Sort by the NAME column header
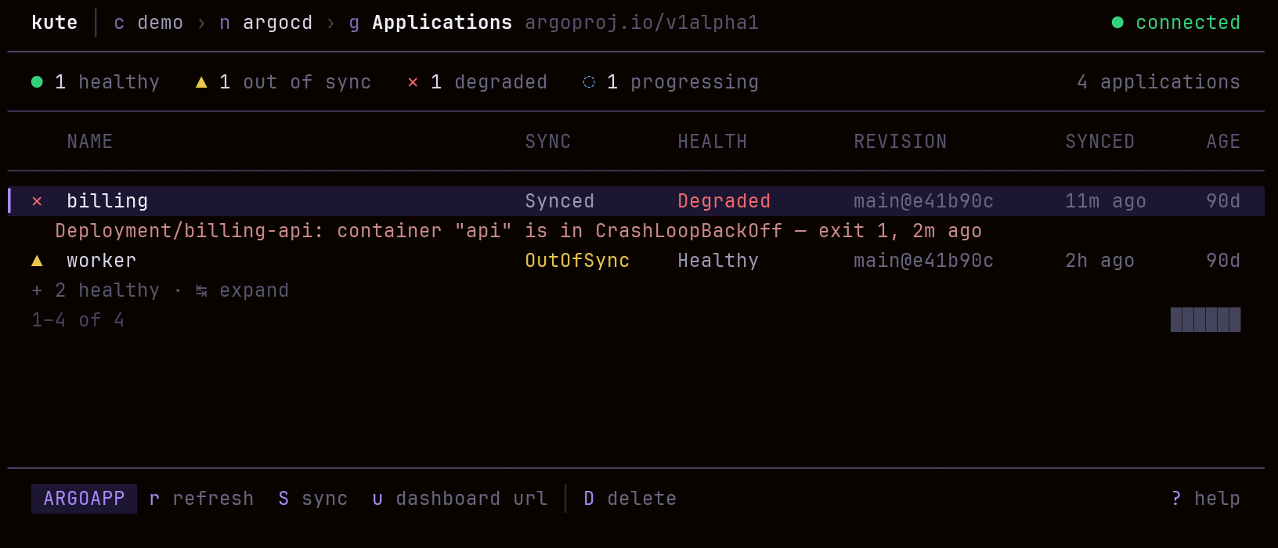This screenshot has height=548, width=1278. pos(90,142)
